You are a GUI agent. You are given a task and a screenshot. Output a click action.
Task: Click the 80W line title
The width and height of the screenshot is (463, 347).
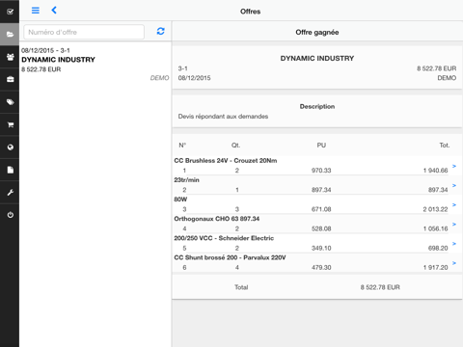pyautogui.click(x=180, y=200)
